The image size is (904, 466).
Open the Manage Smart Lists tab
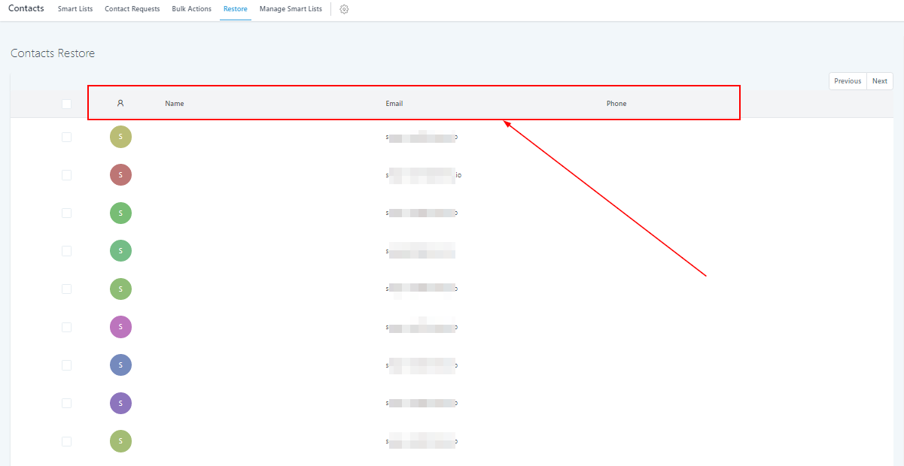click(291, 9)
